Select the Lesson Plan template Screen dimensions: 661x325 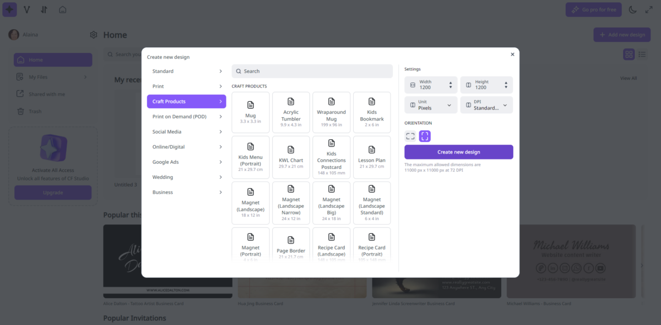click(x=372, y=157)
